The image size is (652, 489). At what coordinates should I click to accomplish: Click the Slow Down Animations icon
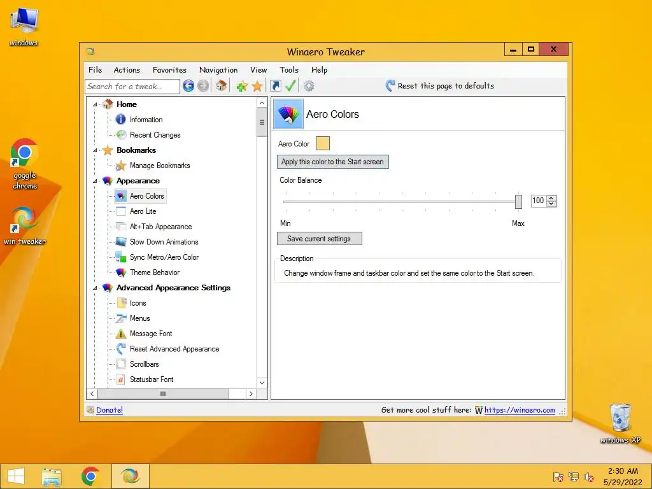pos(121,241)
